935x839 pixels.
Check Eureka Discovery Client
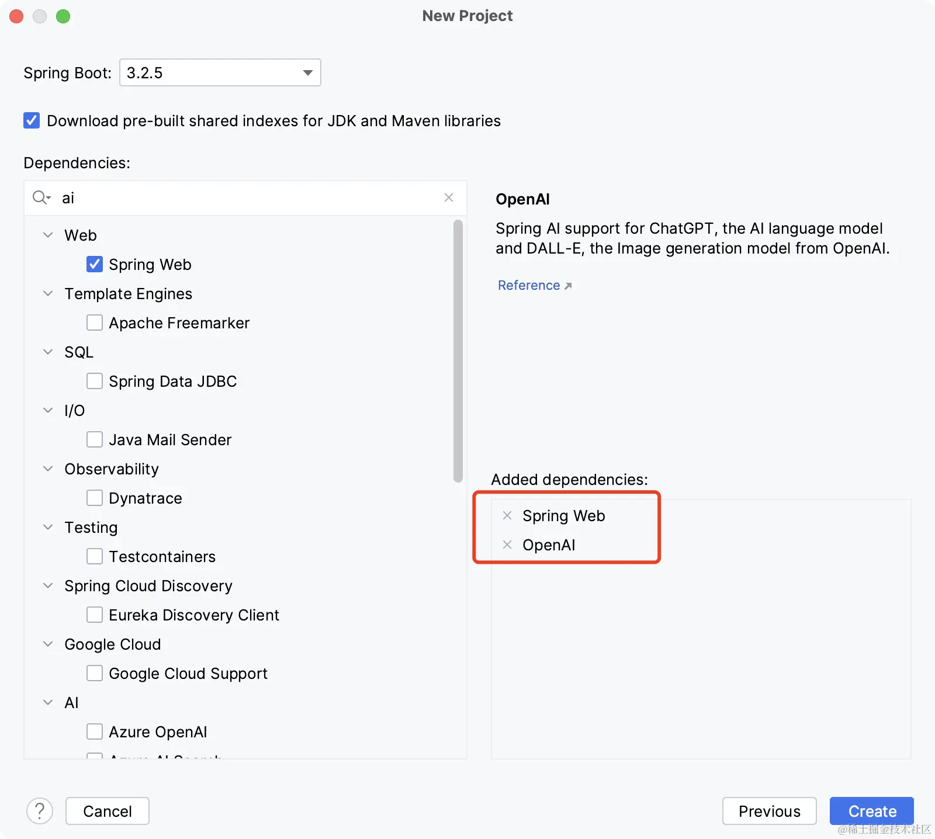(x=95, y=615)
